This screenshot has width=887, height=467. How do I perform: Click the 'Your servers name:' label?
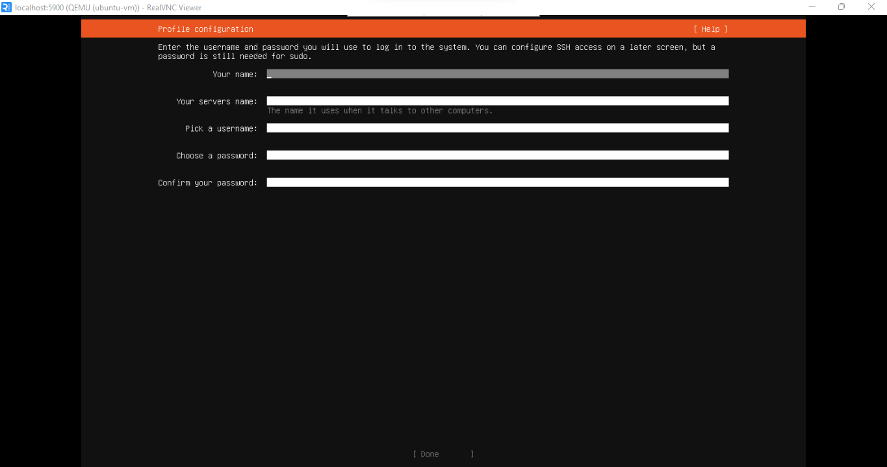(x=217, y=102)
